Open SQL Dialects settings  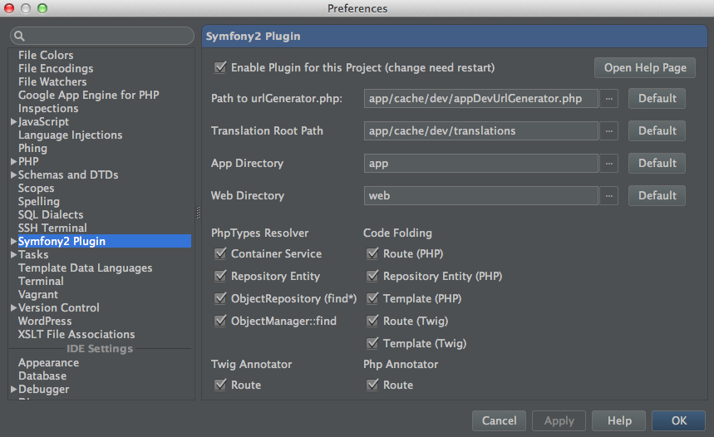click(51, 215)
